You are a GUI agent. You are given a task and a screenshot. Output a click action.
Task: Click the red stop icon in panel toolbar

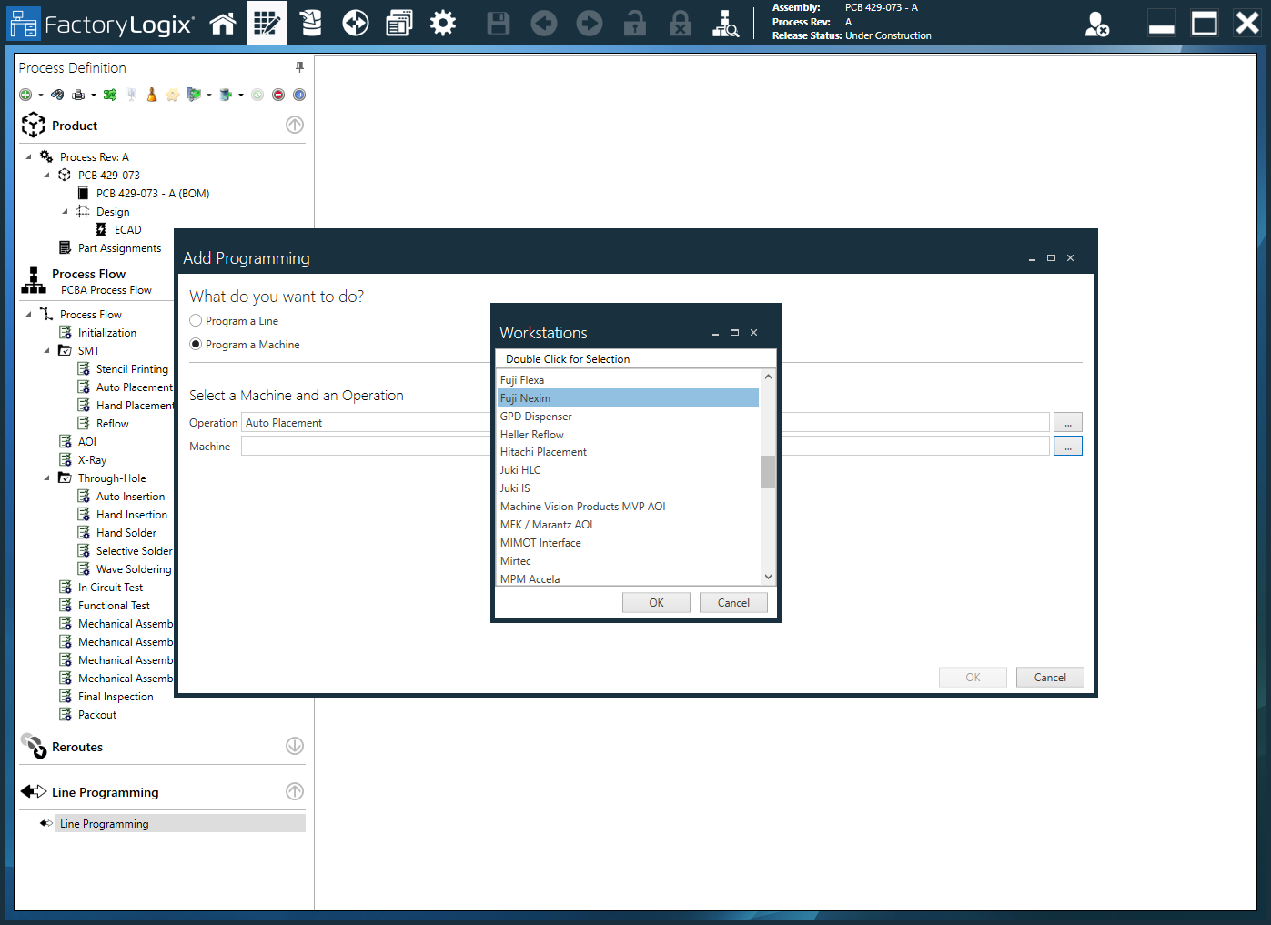click(x=278, y=95)
